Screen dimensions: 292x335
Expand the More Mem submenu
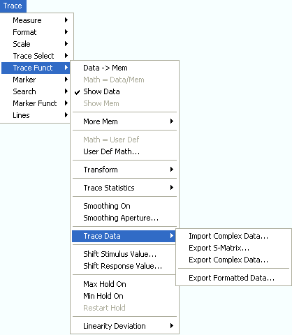pos(124,121)
